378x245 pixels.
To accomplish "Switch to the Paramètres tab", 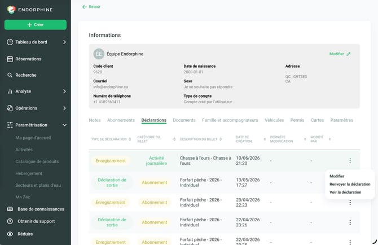I will click(x=341, y=120).
